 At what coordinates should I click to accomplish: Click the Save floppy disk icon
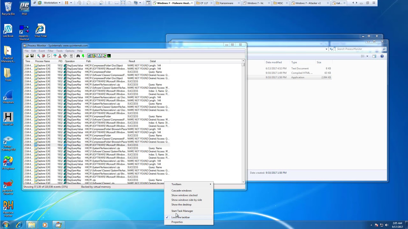point(32,56)
